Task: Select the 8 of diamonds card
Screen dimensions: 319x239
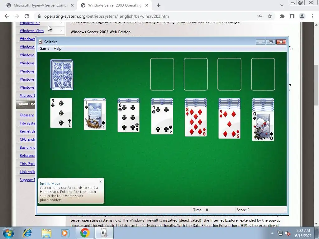Action: (196, 122)
